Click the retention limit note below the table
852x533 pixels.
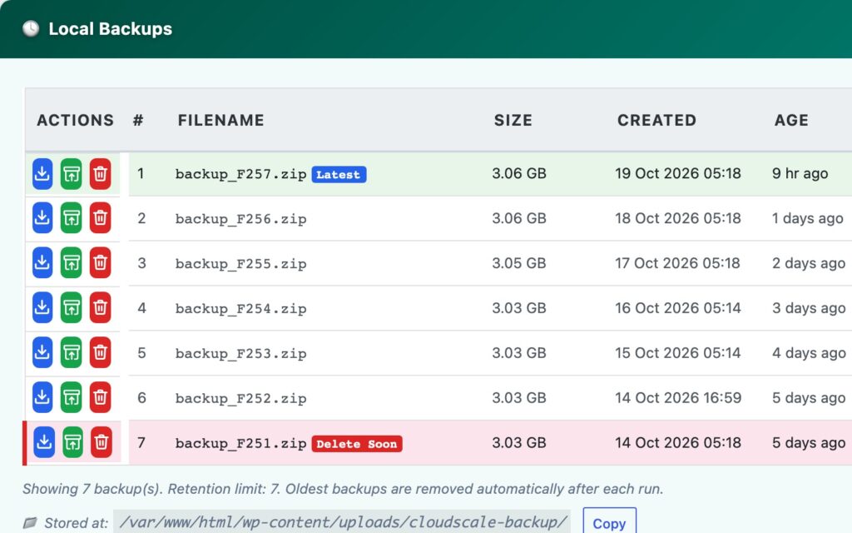coord(343,488)
